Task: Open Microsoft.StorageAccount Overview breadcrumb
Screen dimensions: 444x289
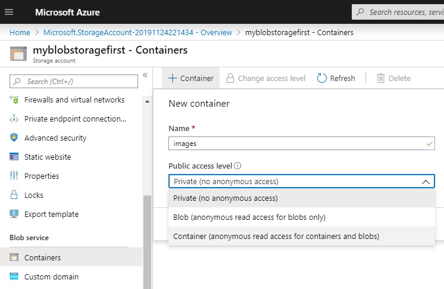Action: [137, 33]
